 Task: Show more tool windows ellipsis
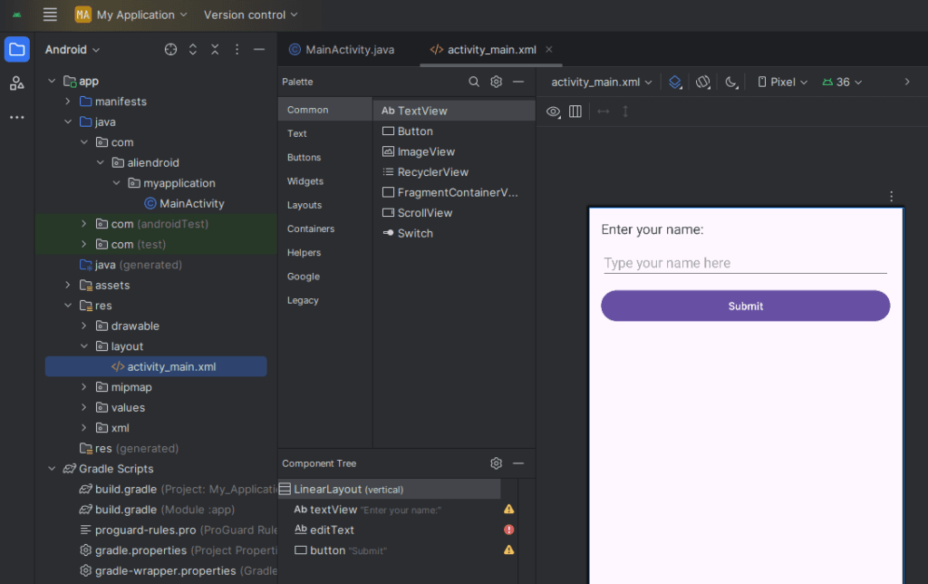pyautogui.click(x=17, y=117)
